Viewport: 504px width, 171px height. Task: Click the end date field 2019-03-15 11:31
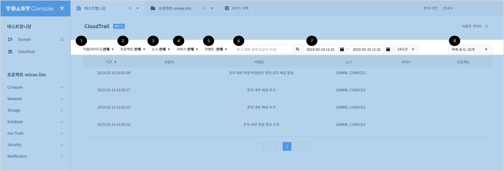[x=367, y=49]
